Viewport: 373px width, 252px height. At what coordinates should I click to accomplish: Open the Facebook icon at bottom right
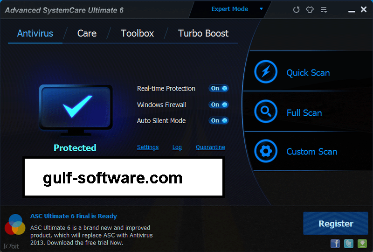[335, 244]
